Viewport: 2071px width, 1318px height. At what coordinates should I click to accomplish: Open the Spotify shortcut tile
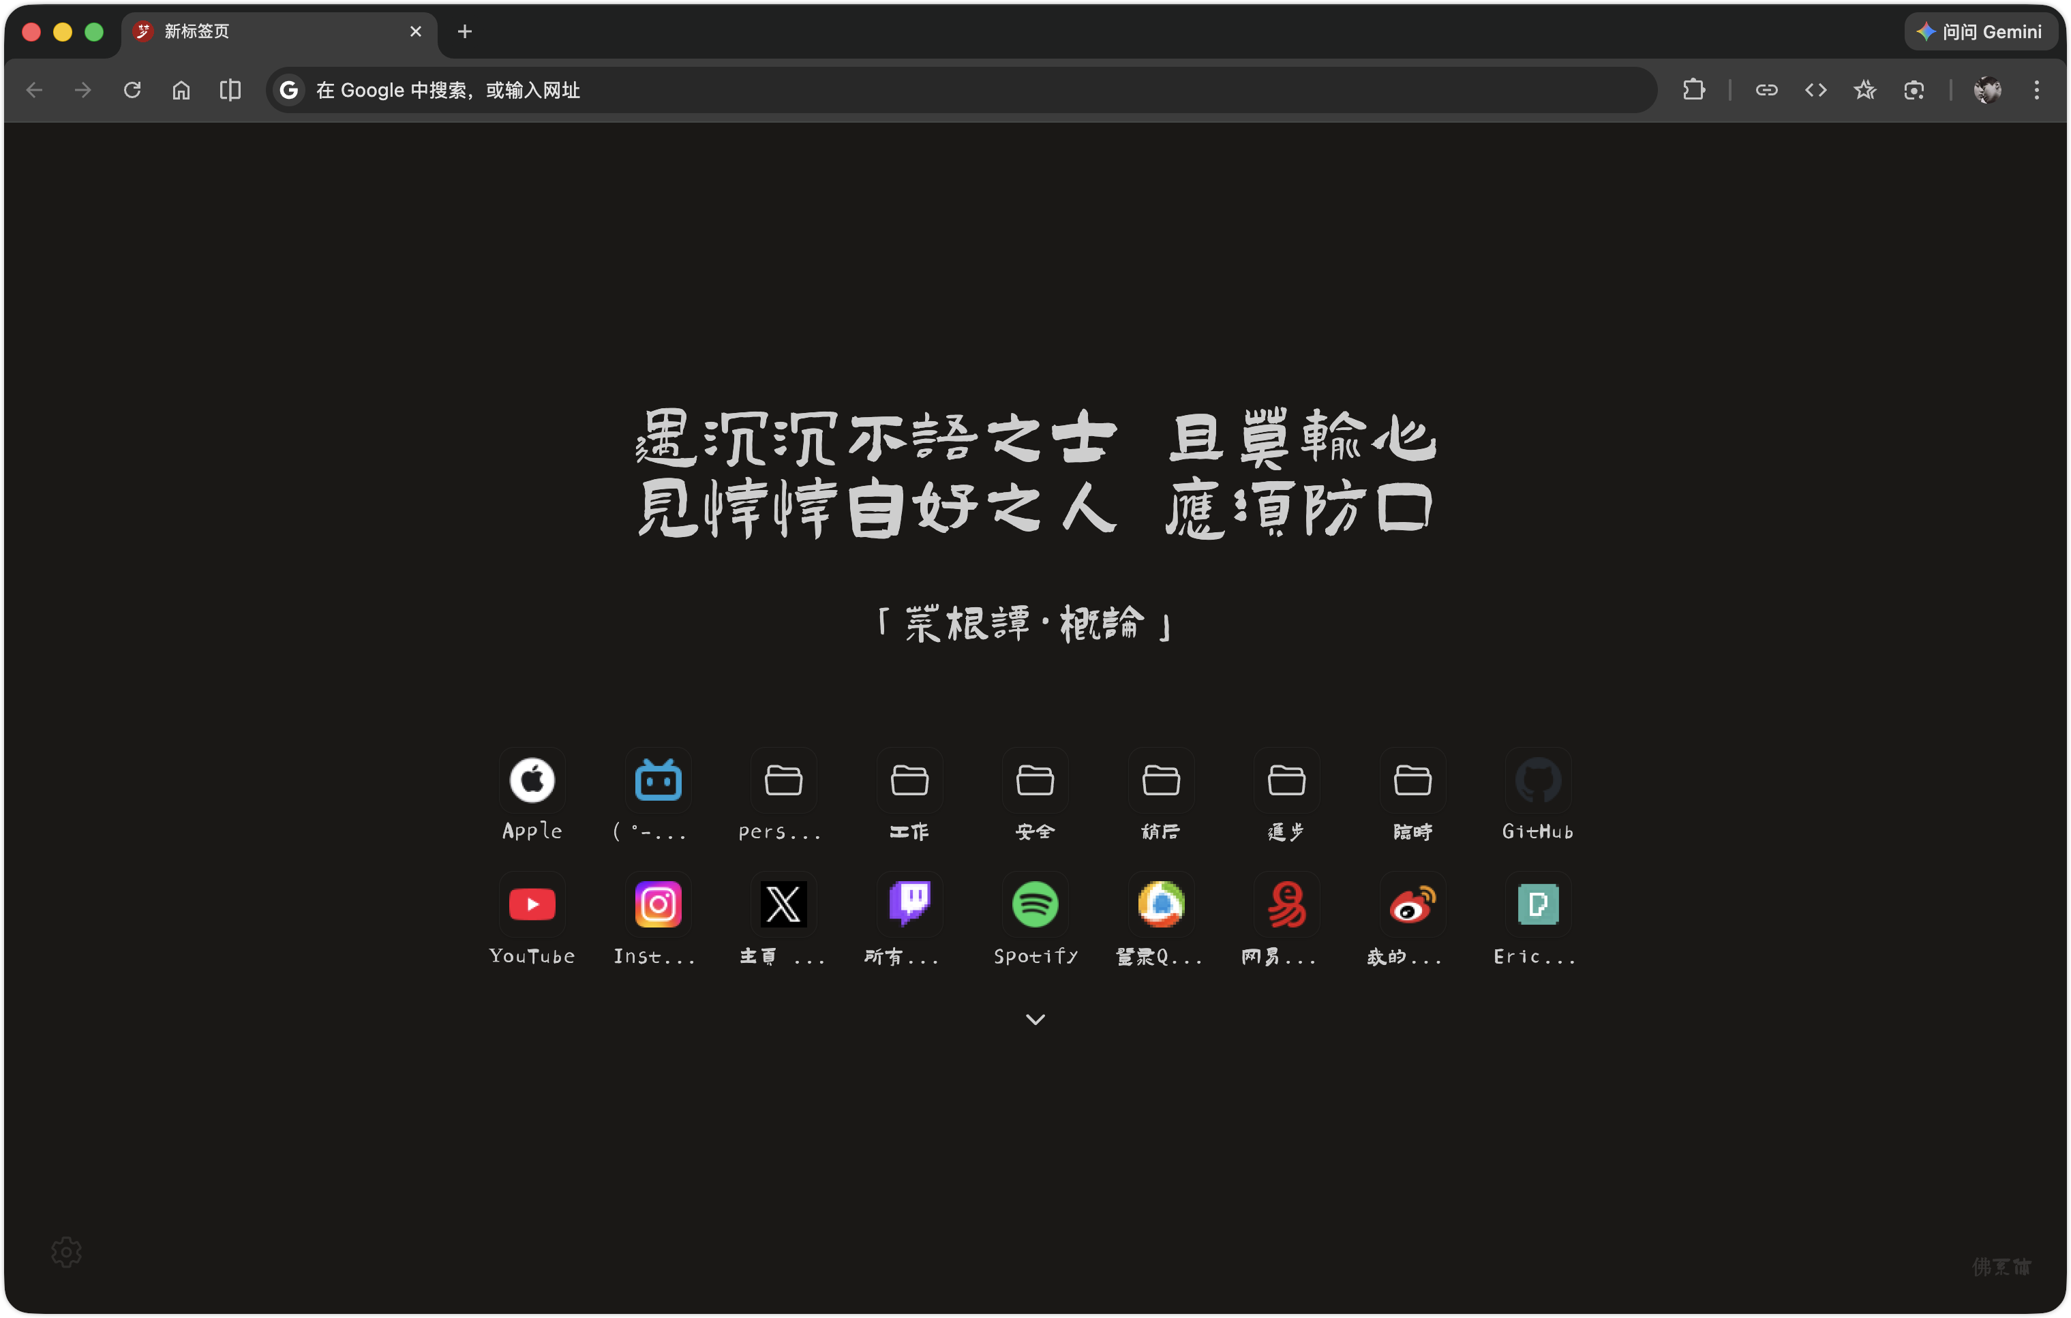coord(1035,904)
